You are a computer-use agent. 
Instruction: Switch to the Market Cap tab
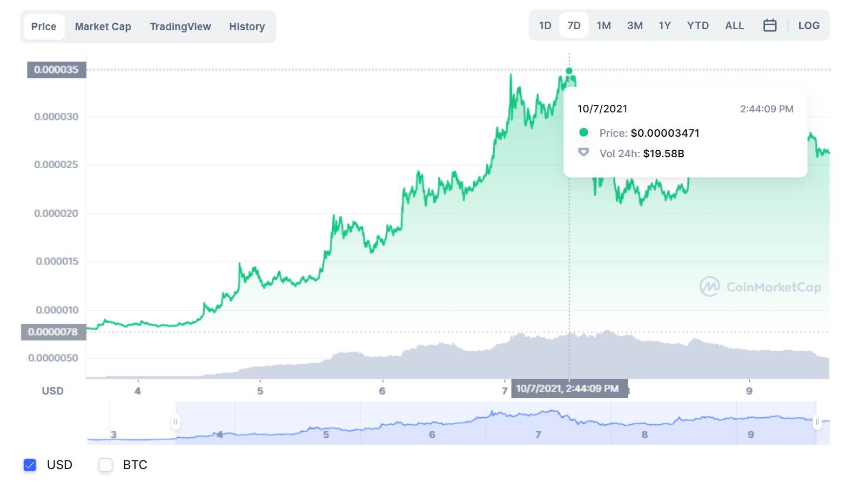103,26
